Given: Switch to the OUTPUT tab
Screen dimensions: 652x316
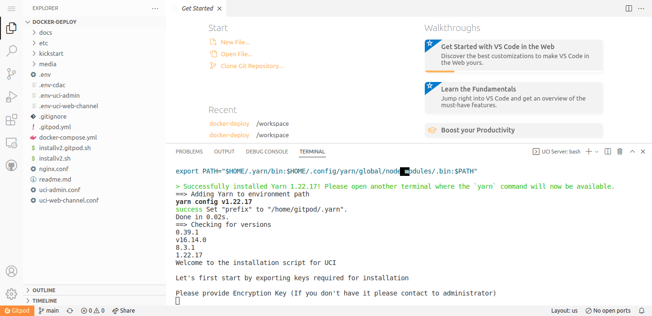Looking at the screenshot, I should 224,152.
